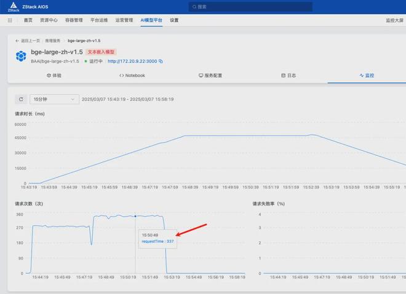Switch to the 监控 tab
This screenshot has height=294, width=406.
pyautogui.click(x=367, y=75)
